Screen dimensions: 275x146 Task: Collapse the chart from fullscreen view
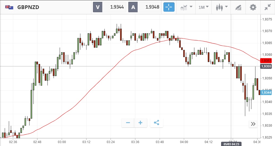coord(268,7)
